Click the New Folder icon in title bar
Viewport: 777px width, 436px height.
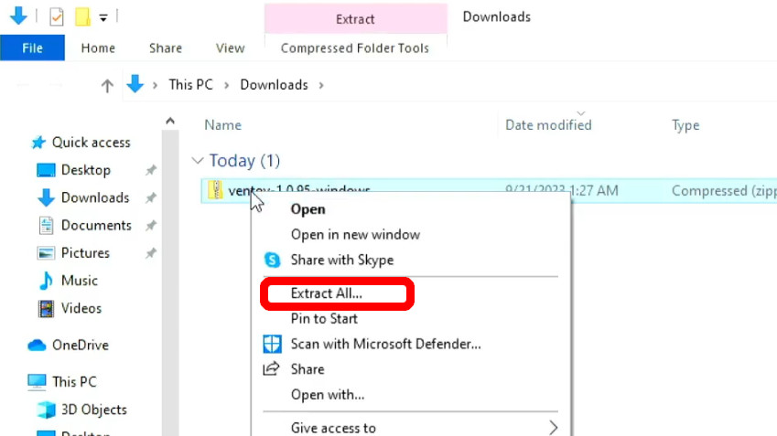point(82,17)
